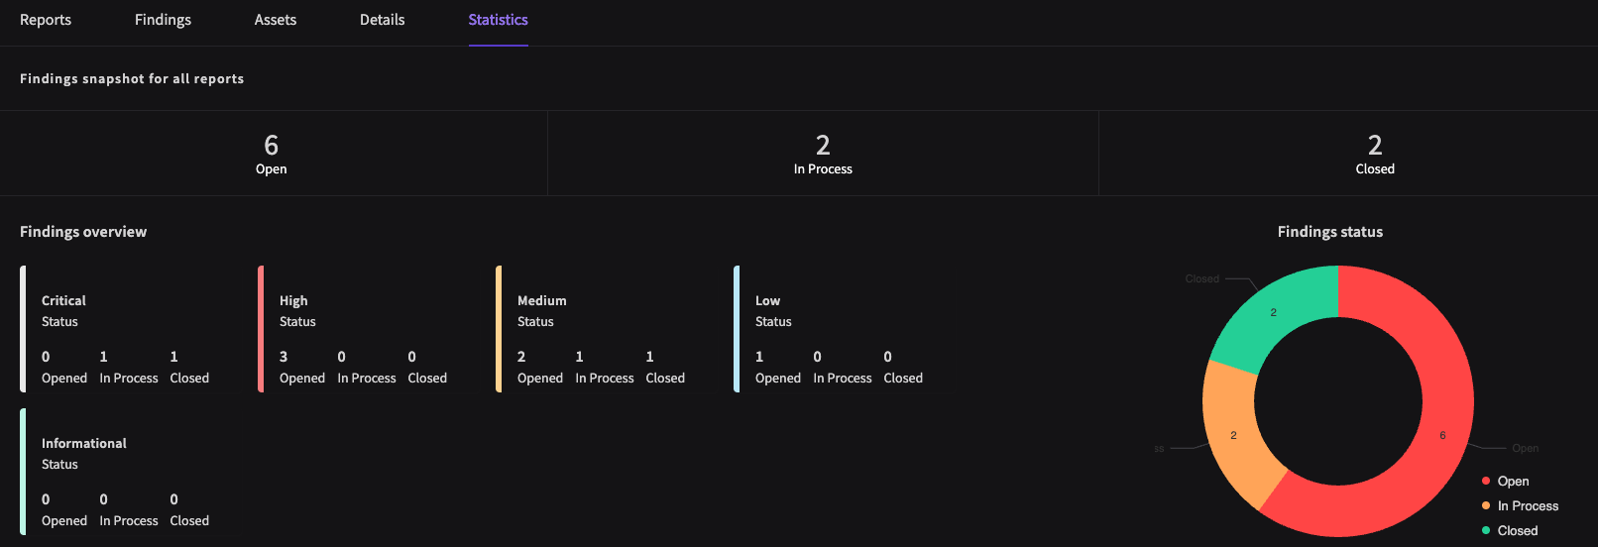Image resolution: width=1598 pixels, height=547 pixels.
Task: Click the green Closed donut segment
Action: [x=1276, y=312]
